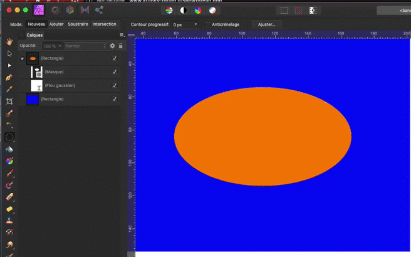
Task: Switch to the Liquify Persona icon
Action: 55,10
